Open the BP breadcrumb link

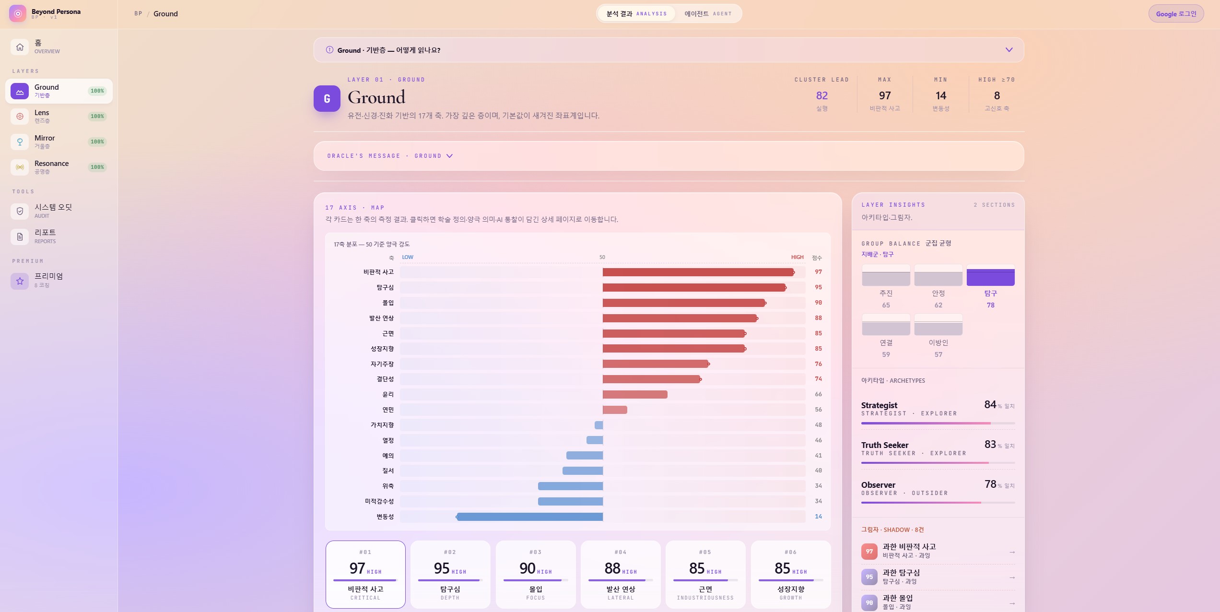click(x=138, y=13)
